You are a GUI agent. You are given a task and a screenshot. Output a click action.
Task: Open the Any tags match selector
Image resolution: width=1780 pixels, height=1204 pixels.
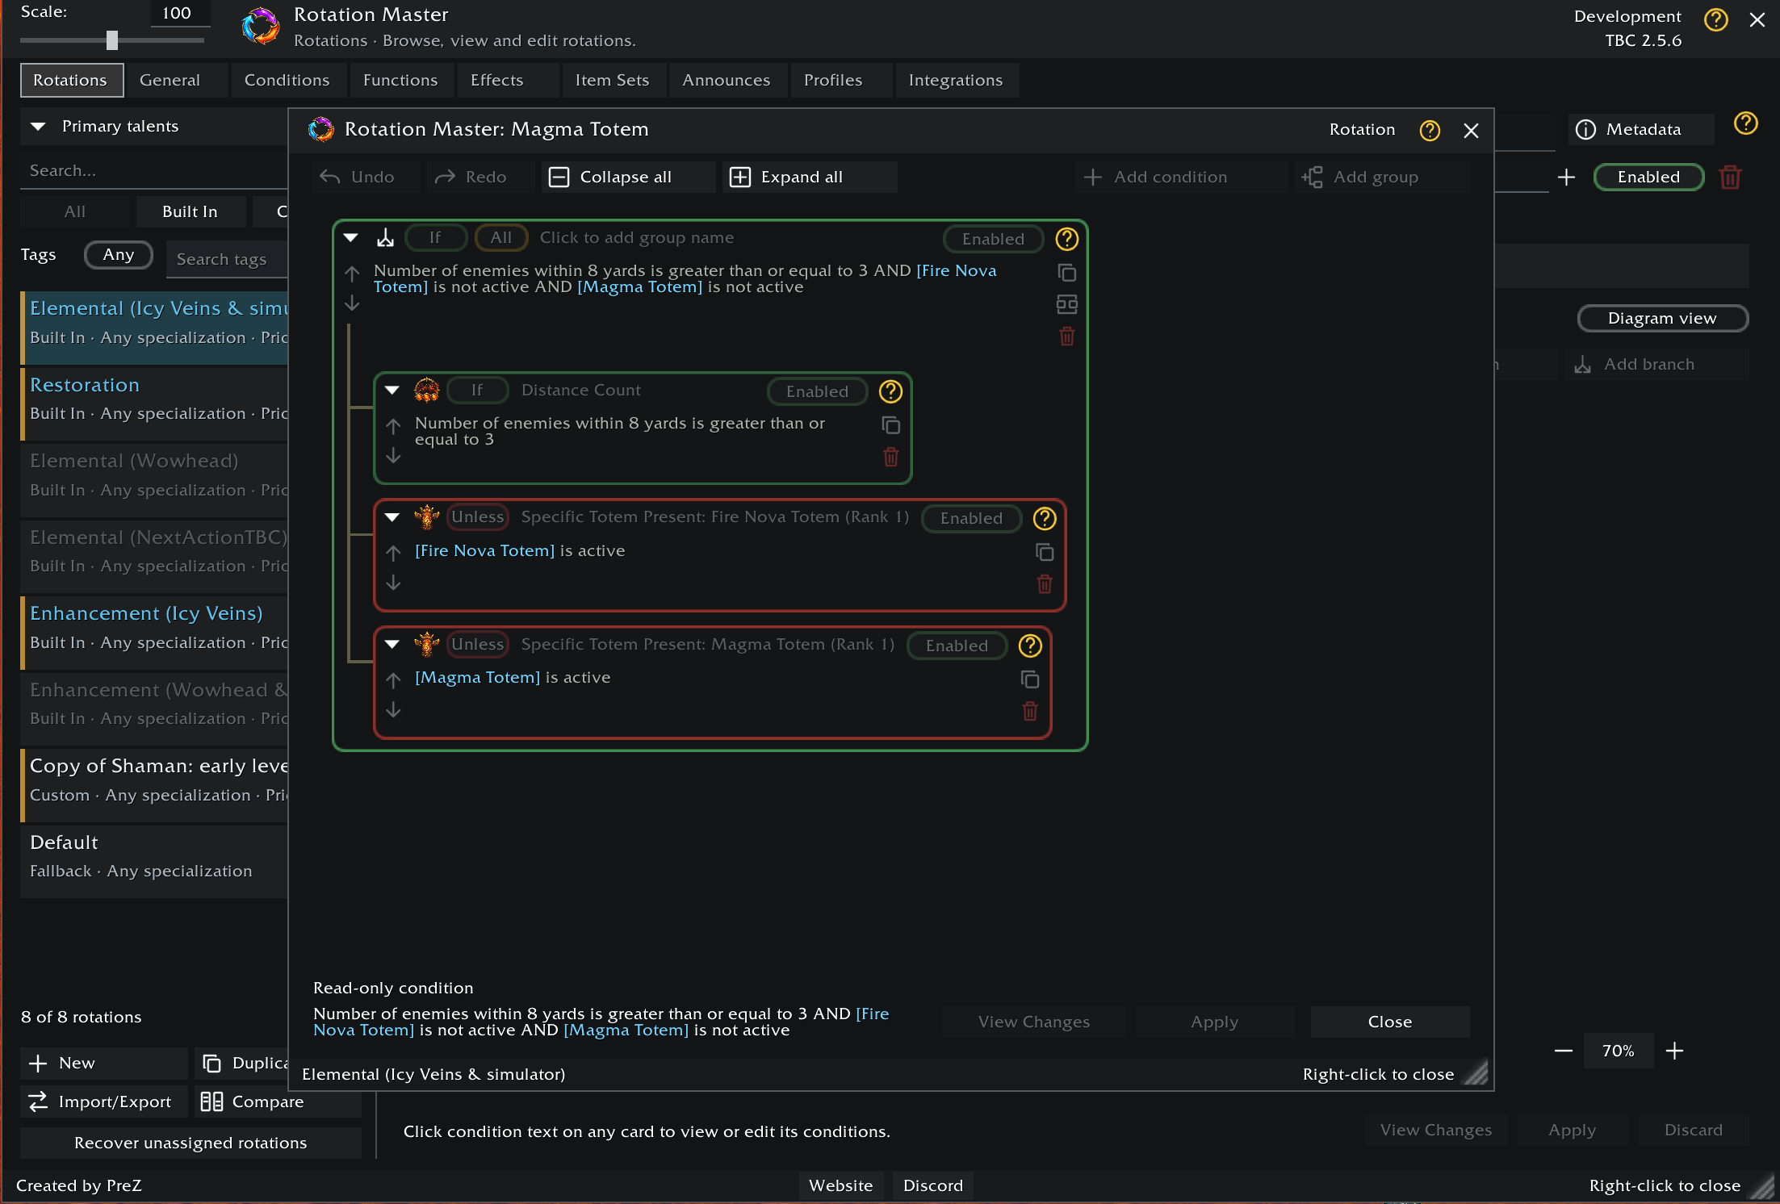click(118, 255)
